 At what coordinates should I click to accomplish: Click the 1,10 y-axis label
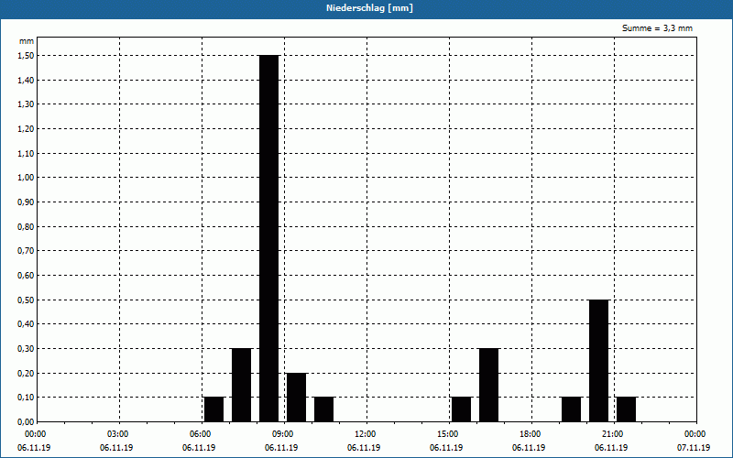[x=26, y=153]
